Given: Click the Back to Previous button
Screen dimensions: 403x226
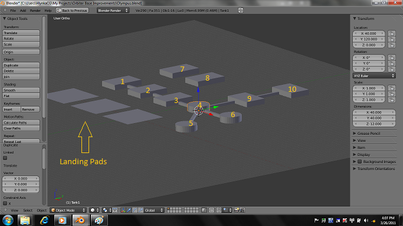Looking at the screenshot, I should (72, 11).
